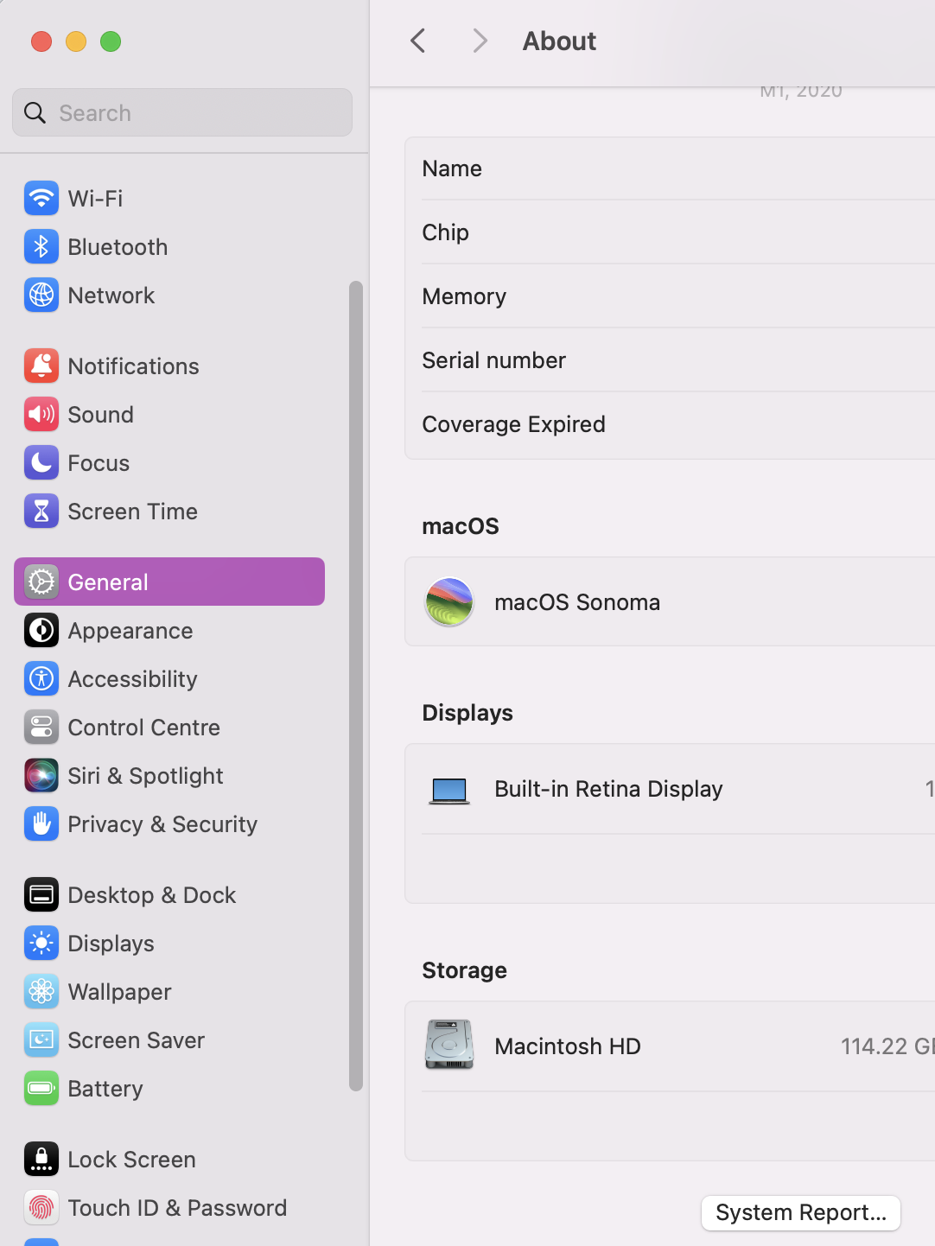Select the Focus moon icon
This screenshot has height=1246, width=935.
(x=41, y=463)
